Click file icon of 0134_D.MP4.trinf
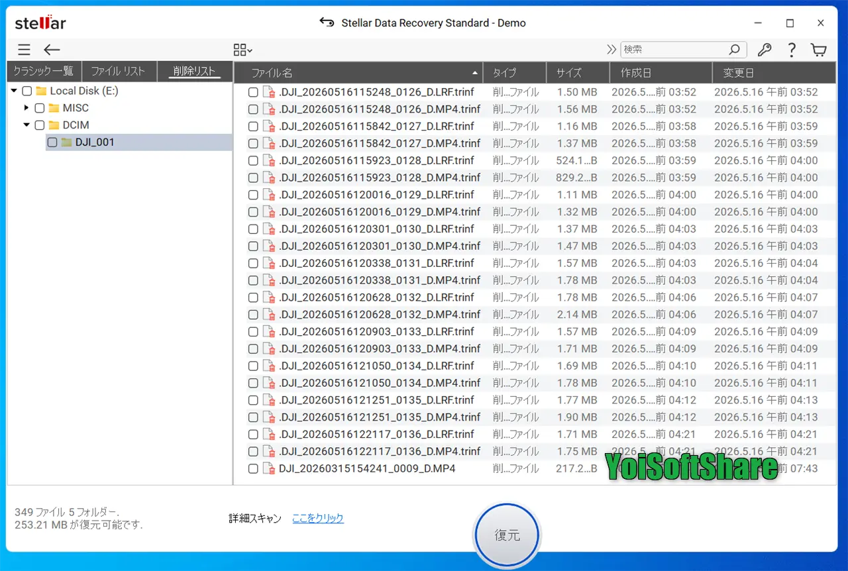Viewport: 848px width, 571px height. coord(269,383)
